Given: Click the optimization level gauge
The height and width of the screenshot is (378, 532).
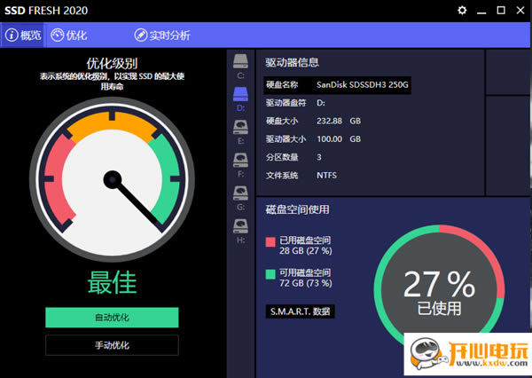Looking at the screenshot, I should [113, 179].
